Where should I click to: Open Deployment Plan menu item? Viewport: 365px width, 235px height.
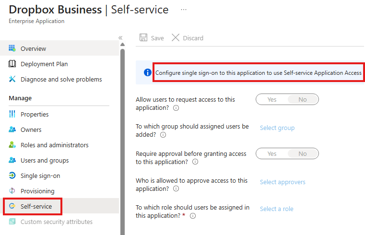(x=59, y=63)
